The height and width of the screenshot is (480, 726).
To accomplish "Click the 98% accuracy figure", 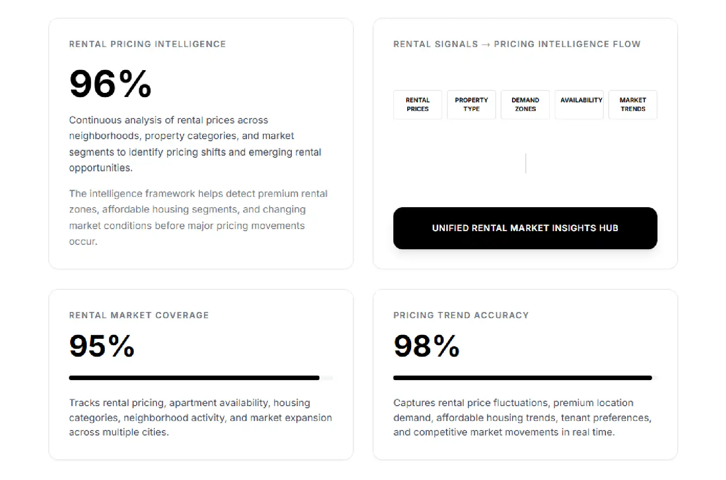I will coord(426,345).
